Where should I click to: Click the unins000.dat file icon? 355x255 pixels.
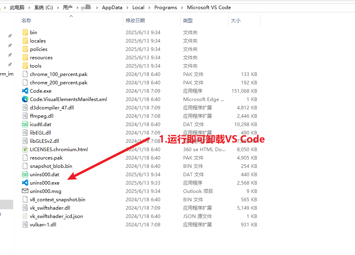click(x=25, y=174)
